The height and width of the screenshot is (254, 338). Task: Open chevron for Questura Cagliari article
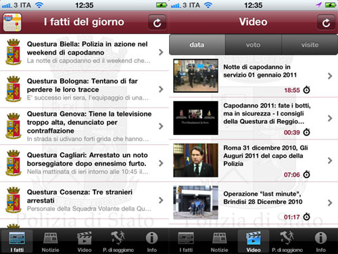(161, 163)
